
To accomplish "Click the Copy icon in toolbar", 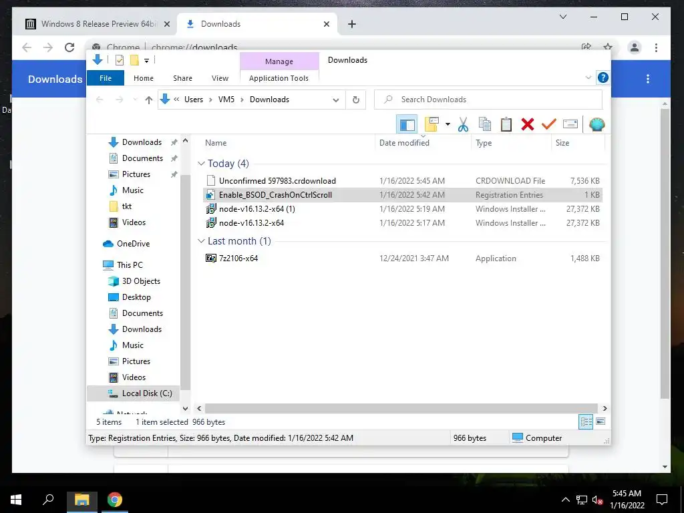I will pos(485,124).
